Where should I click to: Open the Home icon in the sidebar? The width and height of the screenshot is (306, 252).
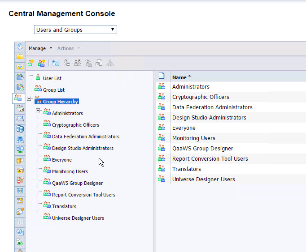click(20, 47)
